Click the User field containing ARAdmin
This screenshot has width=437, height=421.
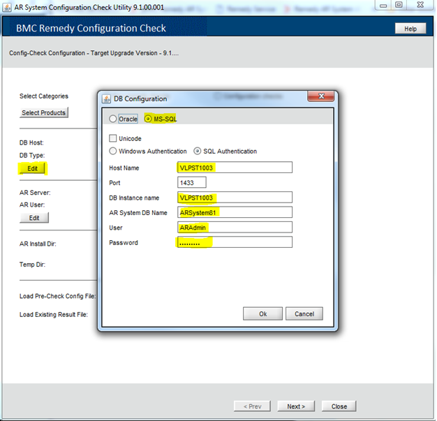click(x=235, y=228)
